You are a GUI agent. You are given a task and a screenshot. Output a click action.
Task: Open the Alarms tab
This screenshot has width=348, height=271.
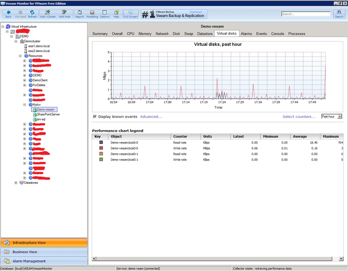pyautogui.click(x=246, y=34)
